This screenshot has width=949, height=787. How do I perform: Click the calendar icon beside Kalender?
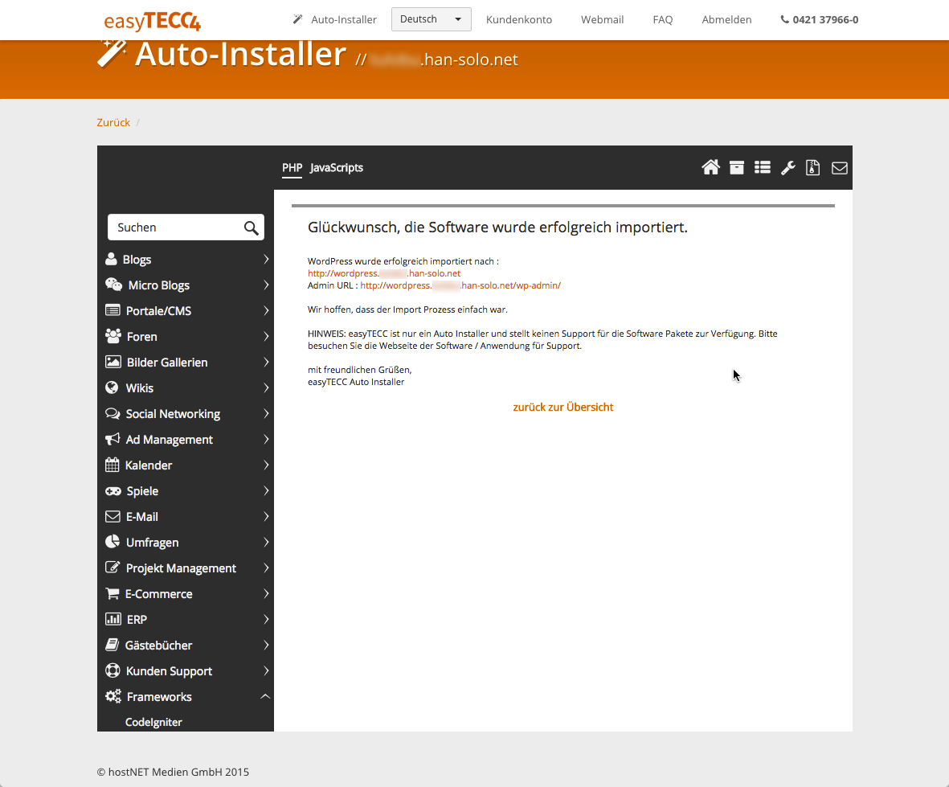tap(112, 465)
